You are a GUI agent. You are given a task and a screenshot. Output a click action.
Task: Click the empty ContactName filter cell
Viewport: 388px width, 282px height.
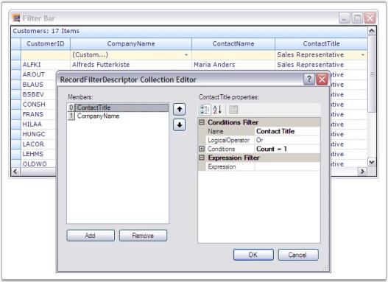[233, 54]
